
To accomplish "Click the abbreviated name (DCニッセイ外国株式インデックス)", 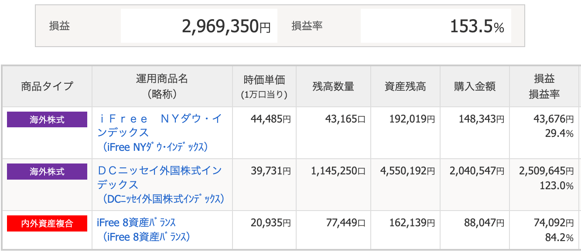I will [160, 198].
